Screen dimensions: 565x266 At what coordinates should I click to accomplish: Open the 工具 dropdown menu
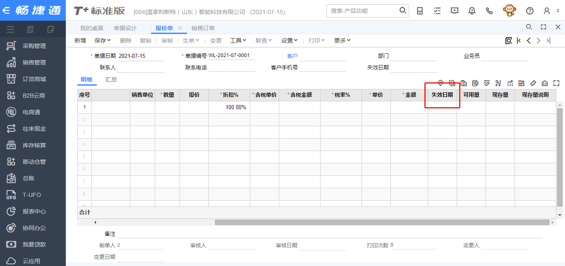(238, 41)
